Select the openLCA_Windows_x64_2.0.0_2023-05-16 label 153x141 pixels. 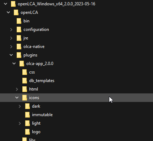coord(56,4)
